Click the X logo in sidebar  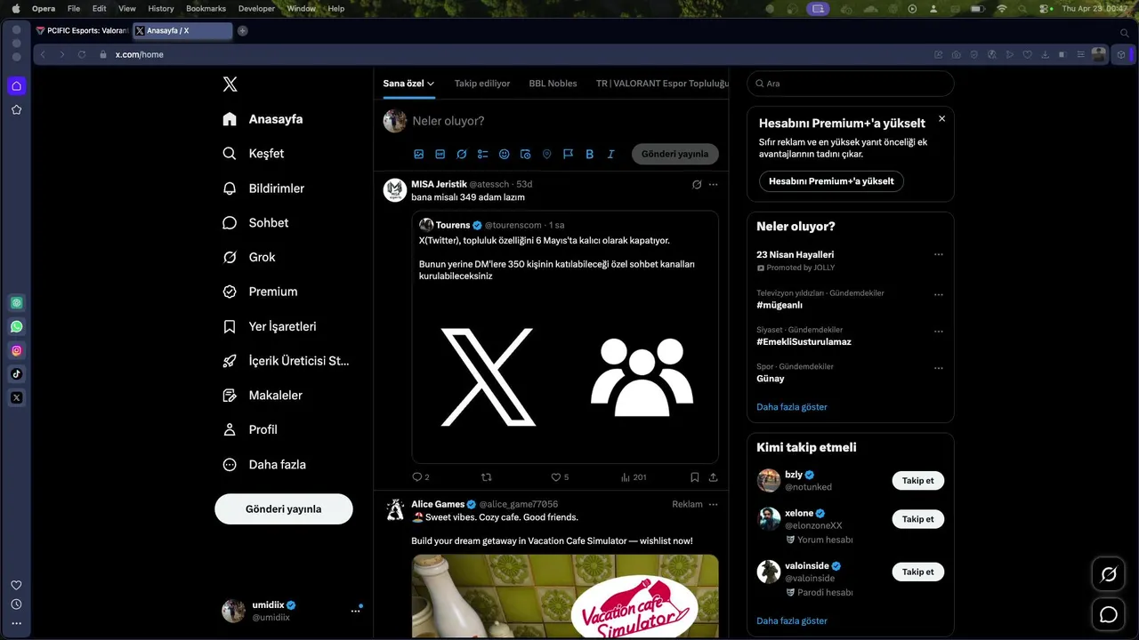230,84
